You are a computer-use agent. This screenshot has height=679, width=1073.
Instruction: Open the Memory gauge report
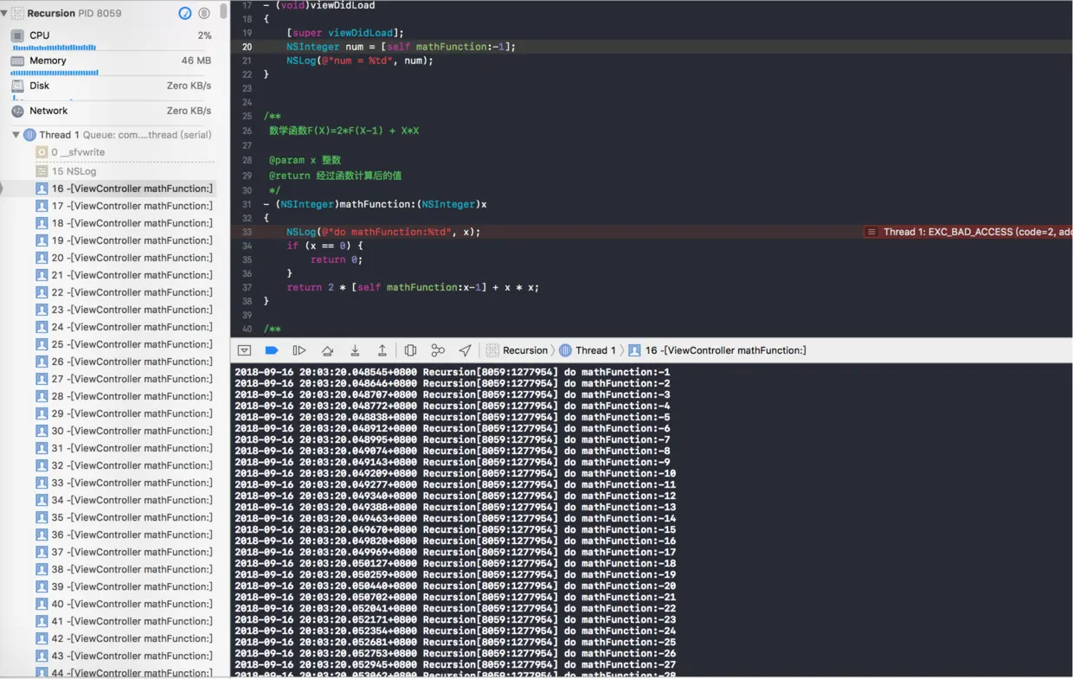(x=111, y=65)
